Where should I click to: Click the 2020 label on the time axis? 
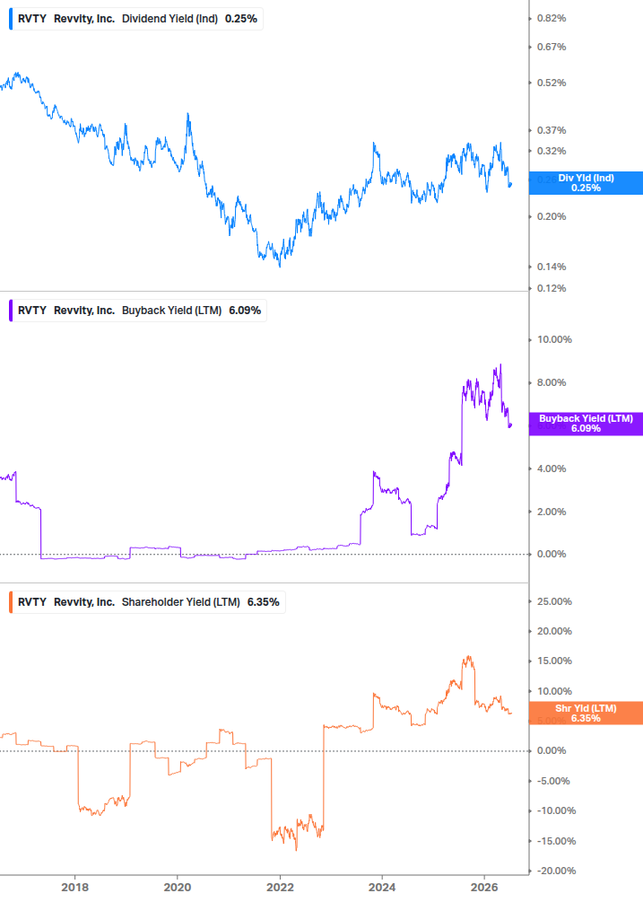pos(177,887)
